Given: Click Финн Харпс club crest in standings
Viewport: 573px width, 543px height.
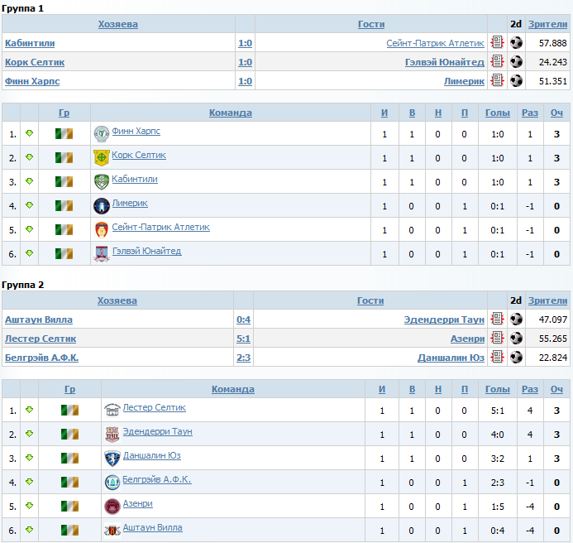Looking at the screenshot, I should pyautogui.click(x=101, y=134).
